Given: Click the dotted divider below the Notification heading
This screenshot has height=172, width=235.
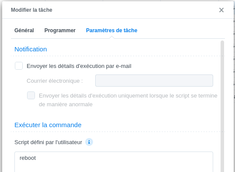Looking at the screenshot, I should click(x=118, y=56).
